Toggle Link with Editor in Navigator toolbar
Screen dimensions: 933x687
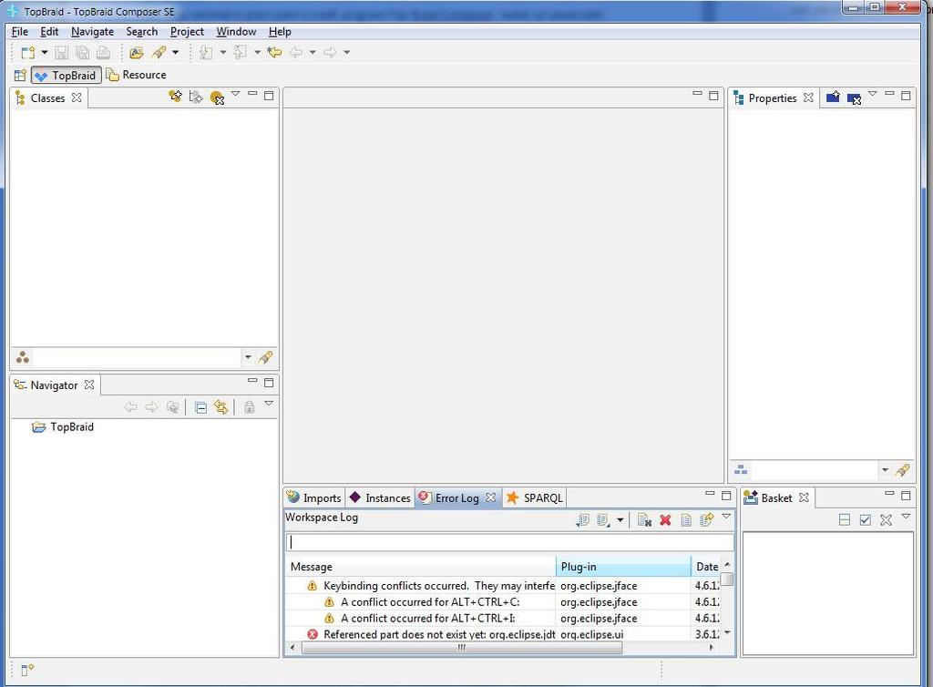point(221,407)
